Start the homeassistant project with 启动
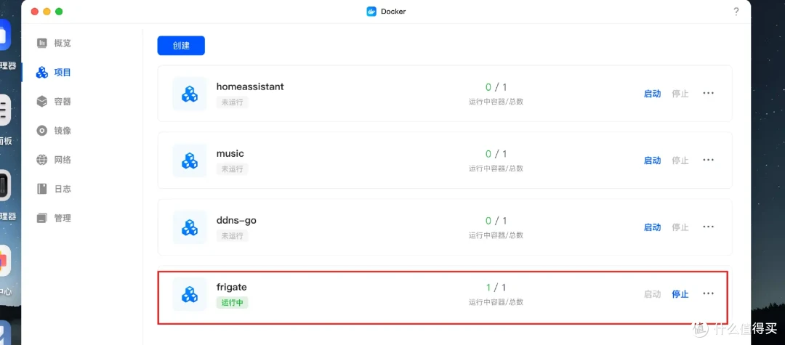Screen dimensions: 785x345 pos(652,94)
